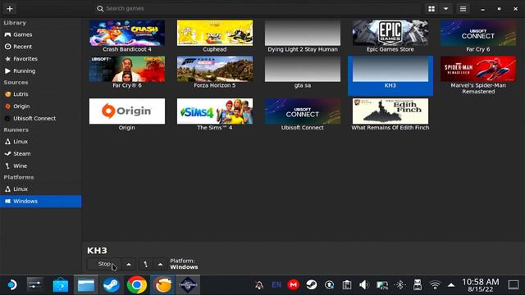Select Epic Games Store tile

click(x=390, y=36)
